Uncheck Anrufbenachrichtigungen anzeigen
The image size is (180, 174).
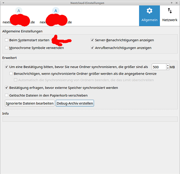click(x=92, y=48)
